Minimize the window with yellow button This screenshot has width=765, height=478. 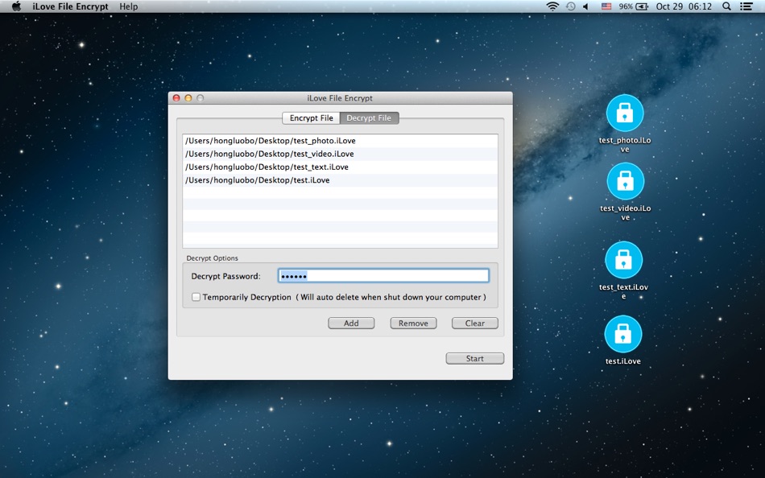coord(188,98)
